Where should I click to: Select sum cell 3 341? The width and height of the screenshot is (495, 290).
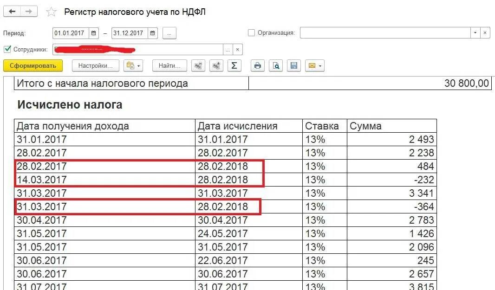point(392,193)
